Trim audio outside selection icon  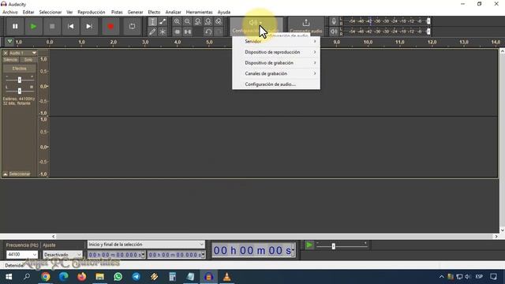[177, 32]
